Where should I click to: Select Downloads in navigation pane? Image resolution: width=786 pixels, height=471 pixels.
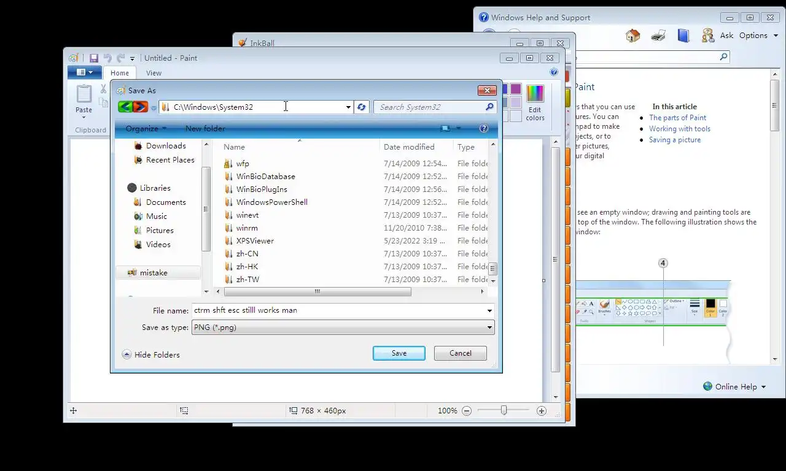pyautogui.click(x=160, y=146)
